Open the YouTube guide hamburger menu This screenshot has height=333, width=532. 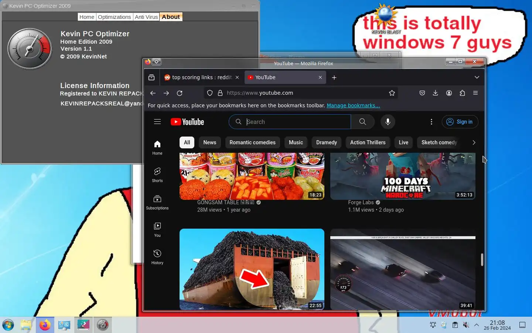(x=157, y=122)
